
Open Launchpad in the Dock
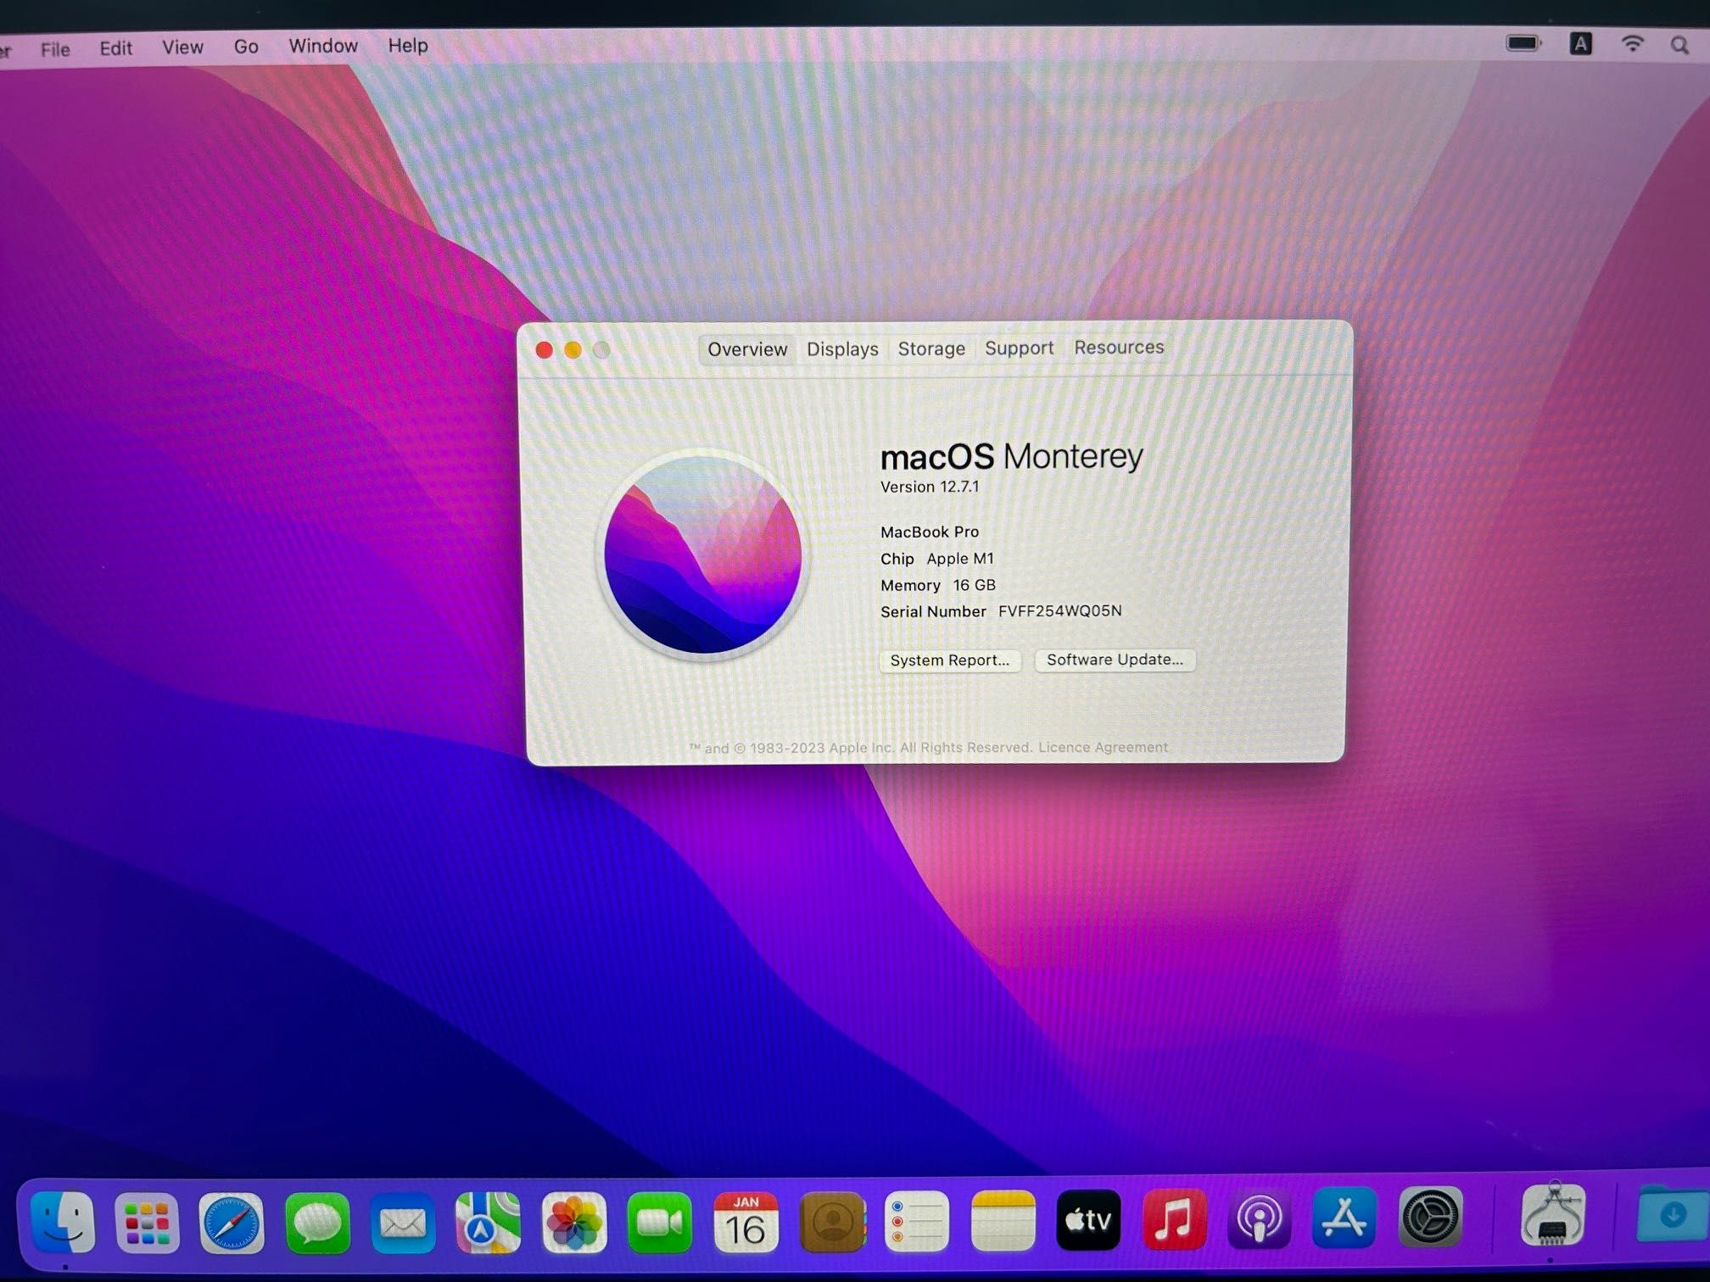[x=147, y=1223]
